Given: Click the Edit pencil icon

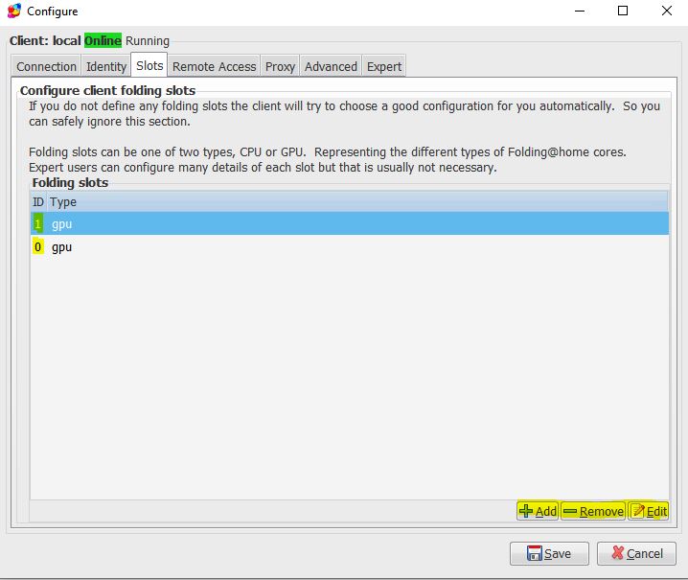Looking at the screenshot, I should coord(637,511).
